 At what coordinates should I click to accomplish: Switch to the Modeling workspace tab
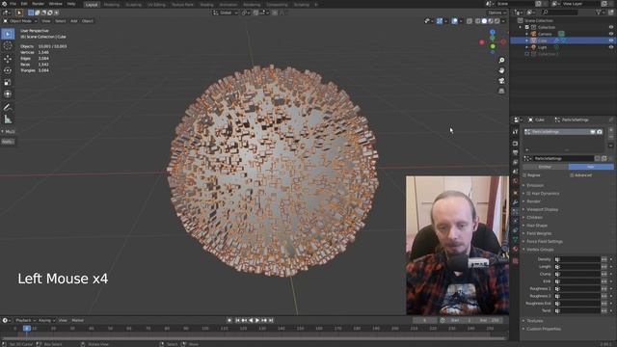112,5
